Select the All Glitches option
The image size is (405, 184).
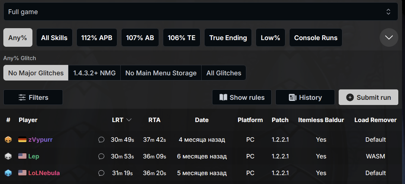(x=224, y=73)
